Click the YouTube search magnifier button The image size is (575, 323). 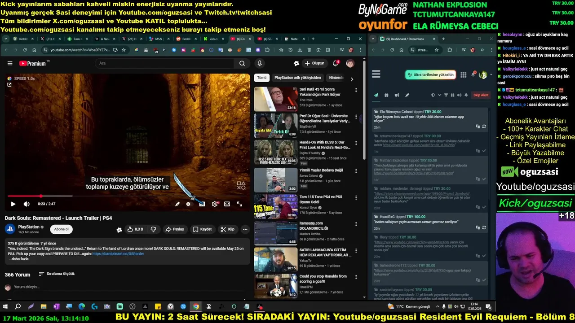click(x=242, y=63)
